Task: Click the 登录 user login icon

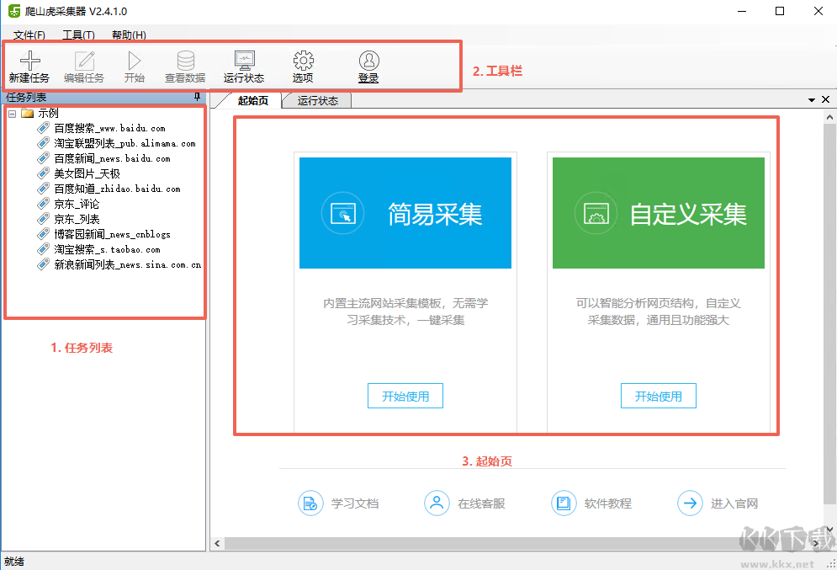Action: click(x=368, y=61)
